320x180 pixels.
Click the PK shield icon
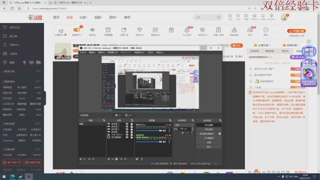(202, 30)
